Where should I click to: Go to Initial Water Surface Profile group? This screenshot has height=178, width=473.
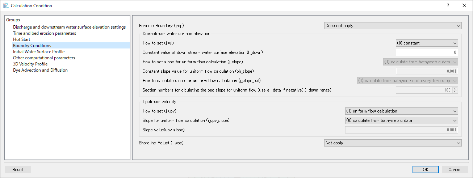[39, 52]
